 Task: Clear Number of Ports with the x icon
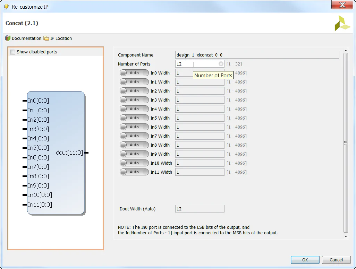(221, 64)
